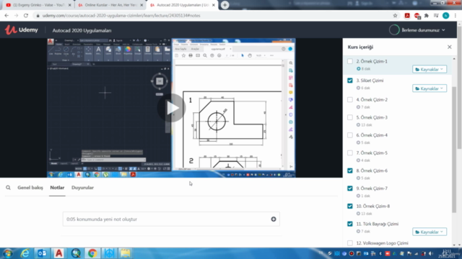Uncheck the 3. Silüet Çizimi checkbox
This screenshot has width=462, height=259.
(349, 81)
